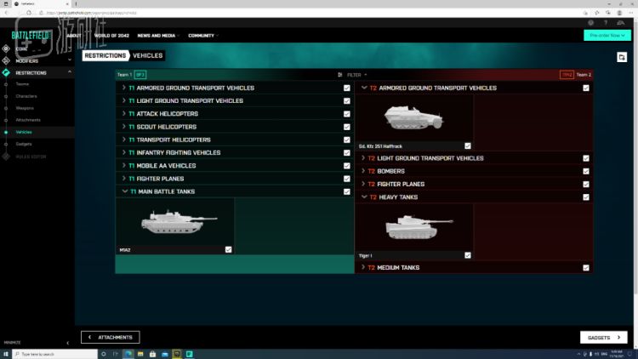Open World of 2042 menu
The image size is (638, 359).
click(111, 36)
